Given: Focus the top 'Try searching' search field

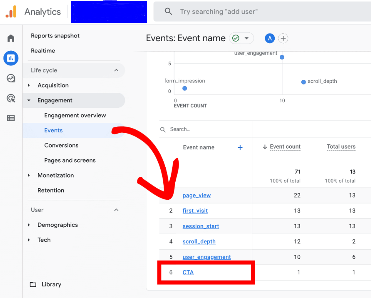Looking at the screenshot, I should 262,12.
